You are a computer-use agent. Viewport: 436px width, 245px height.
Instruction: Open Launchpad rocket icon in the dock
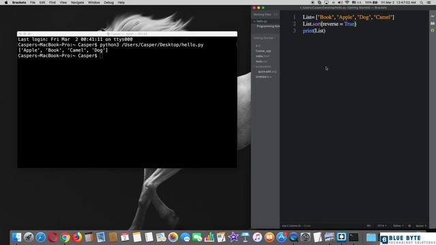[29, 238]
